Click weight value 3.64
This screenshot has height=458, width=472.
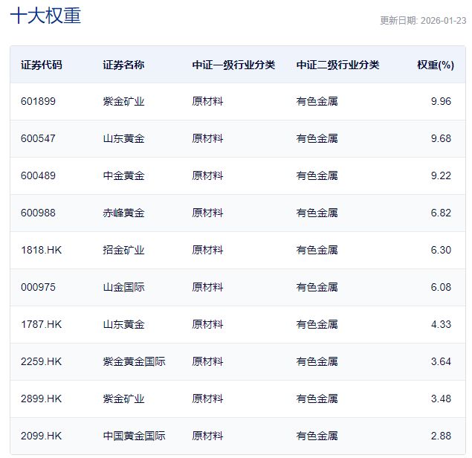(x=441, y=361)
